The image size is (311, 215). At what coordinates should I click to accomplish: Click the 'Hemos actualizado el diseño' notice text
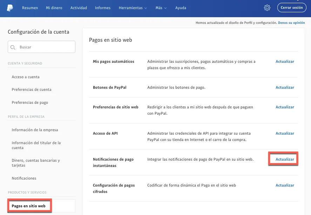236,23
